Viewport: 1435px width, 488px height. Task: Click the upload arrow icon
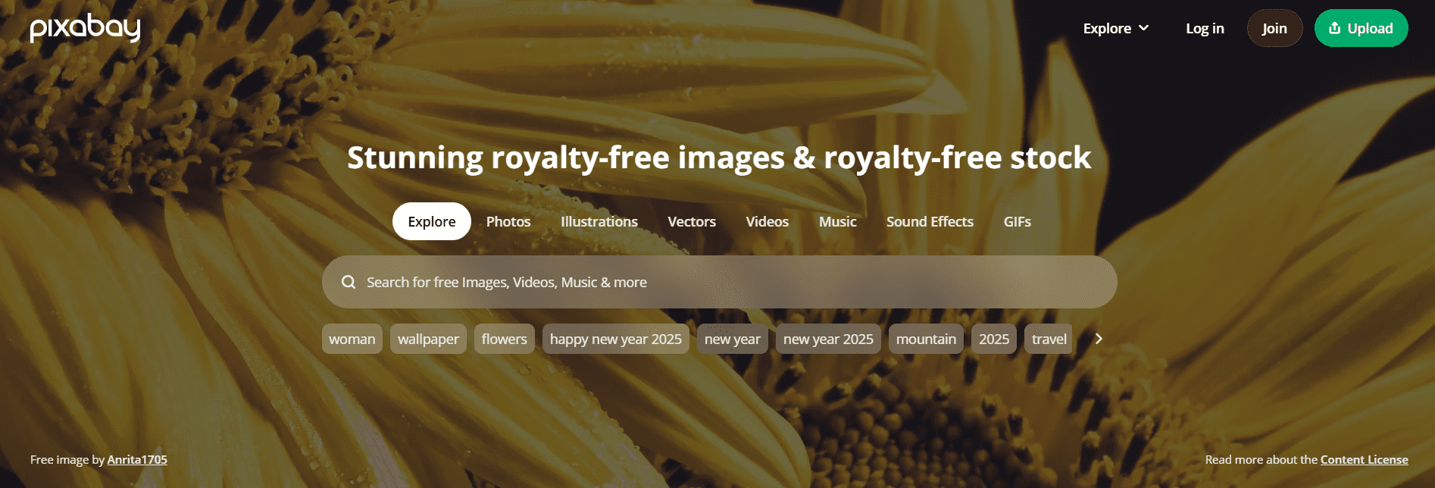[1335, 28]
